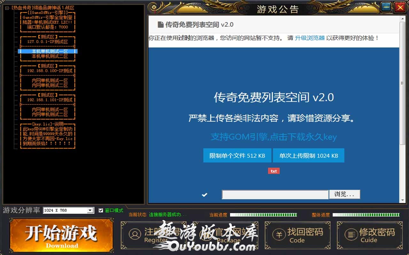Select 本机单机测试一区 server entry
This screenshot has height=255, width=409.
click(50, 51)
